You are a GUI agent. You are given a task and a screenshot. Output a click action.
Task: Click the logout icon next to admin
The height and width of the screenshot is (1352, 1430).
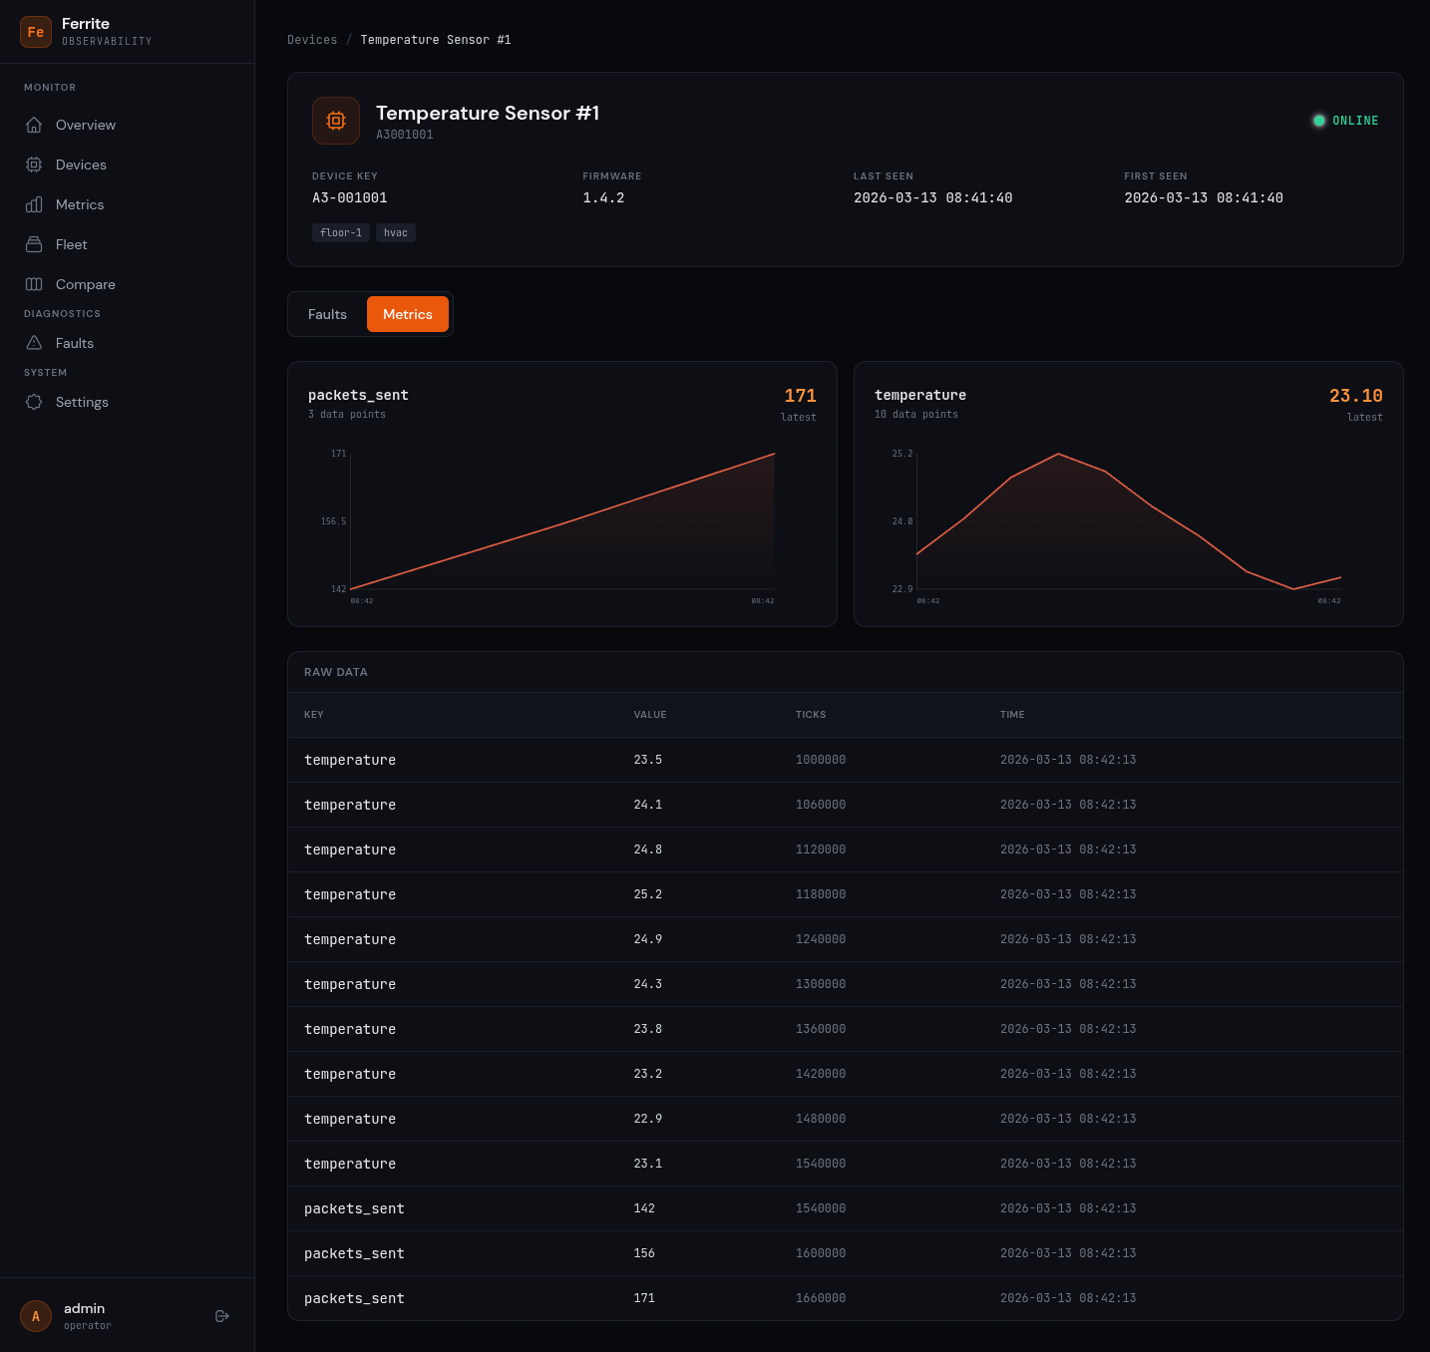tap(221, 1315)
